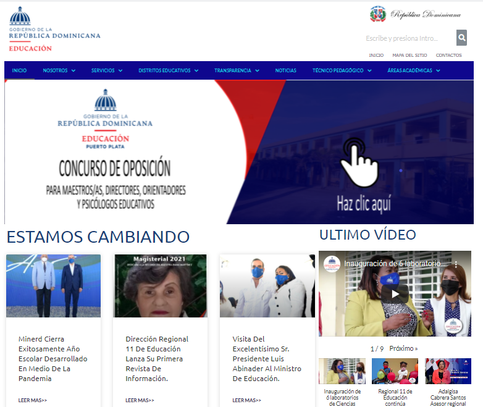The image size is (483, 407).
Task: Click 'Haz clic aquí' on the banner
Action: (364, 204)
